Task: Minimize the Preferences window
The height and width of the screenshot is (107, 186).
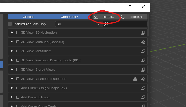Action: coord(117,7)
